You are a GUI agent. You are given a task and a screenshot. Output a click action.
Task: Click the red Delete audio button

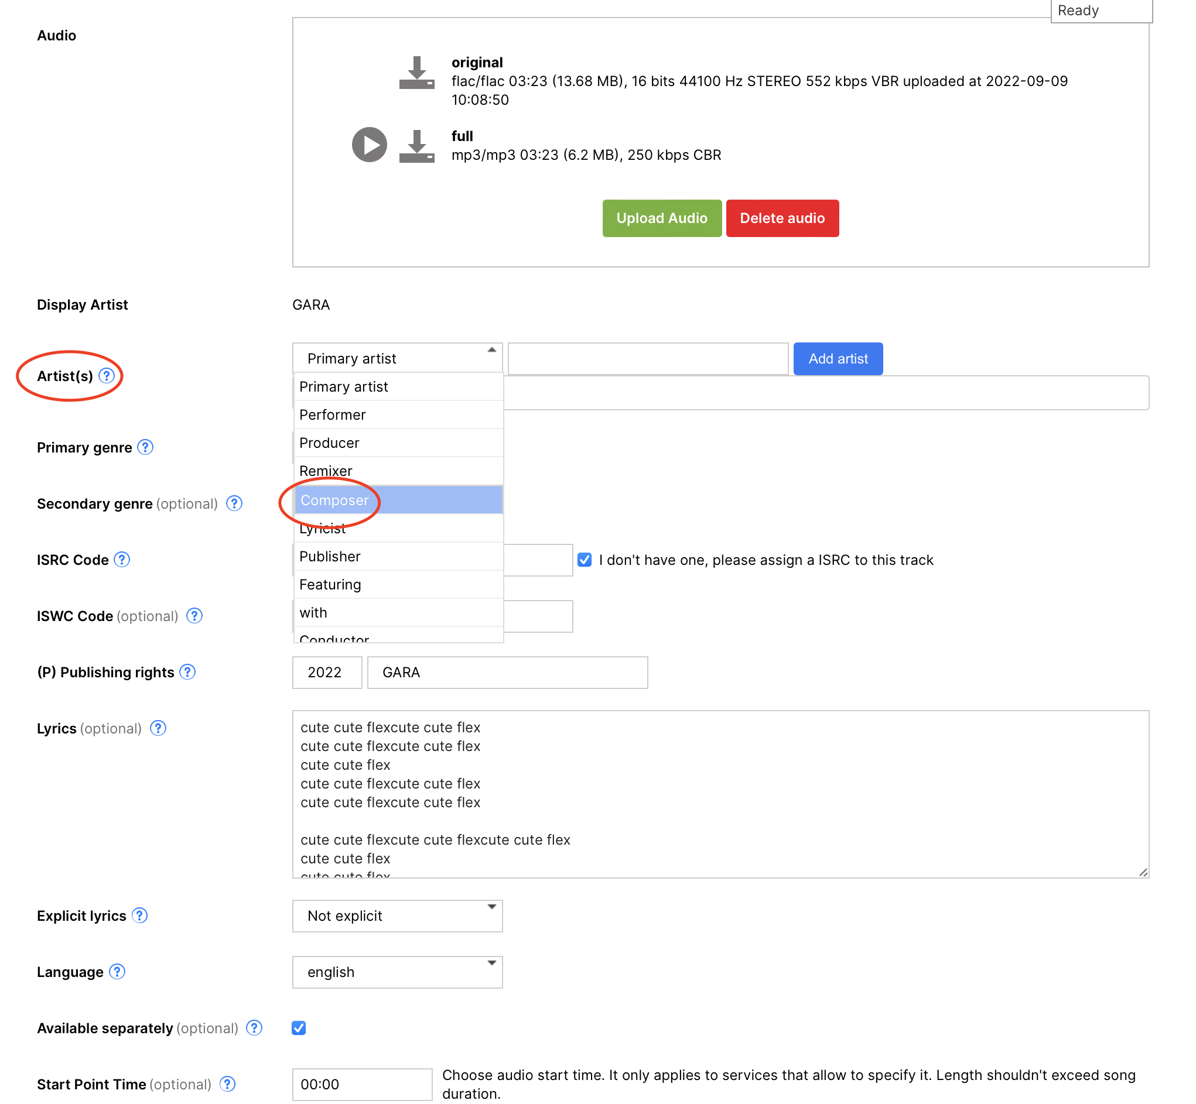782,218
